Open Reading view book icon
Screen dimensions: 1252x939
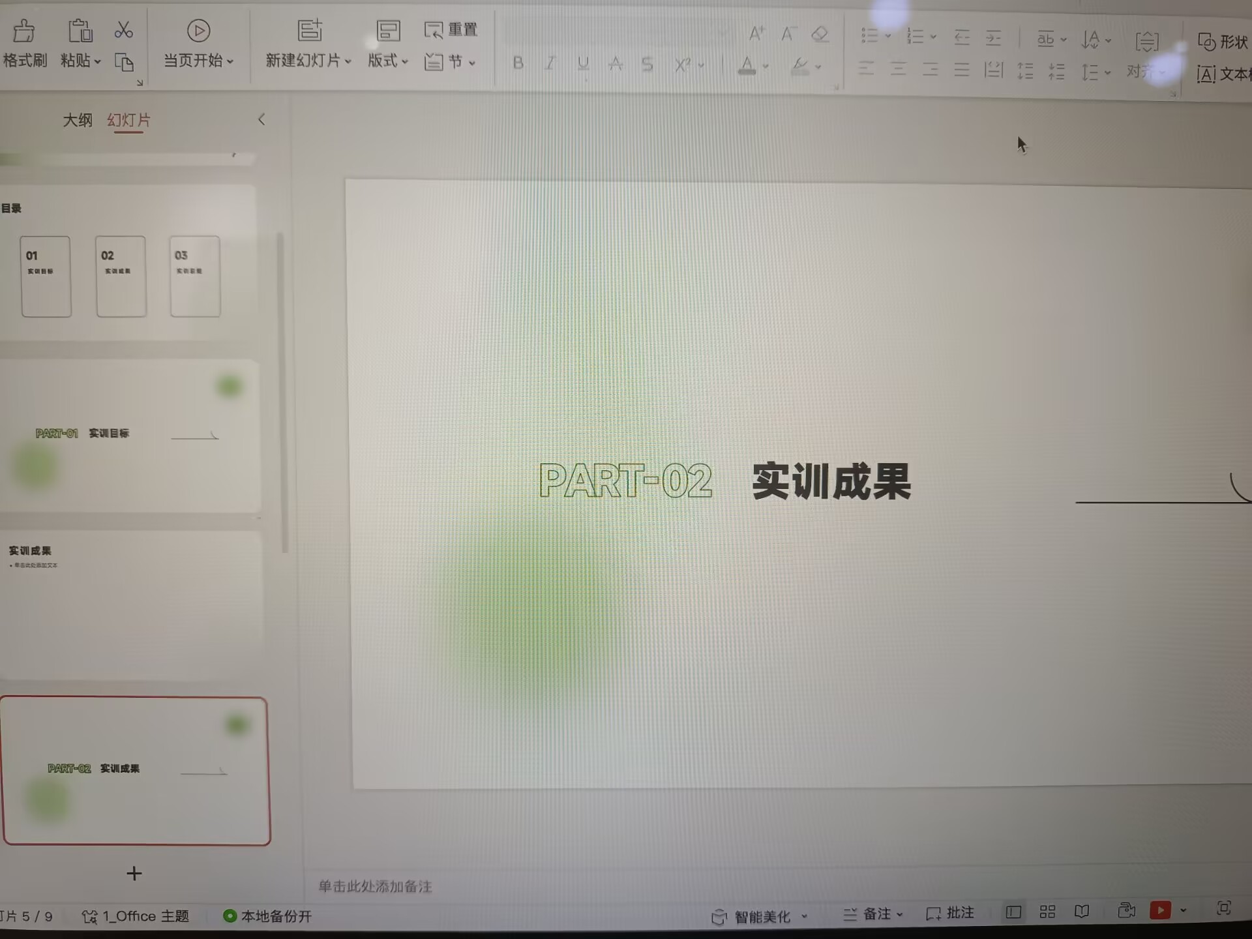[1082, 912]
